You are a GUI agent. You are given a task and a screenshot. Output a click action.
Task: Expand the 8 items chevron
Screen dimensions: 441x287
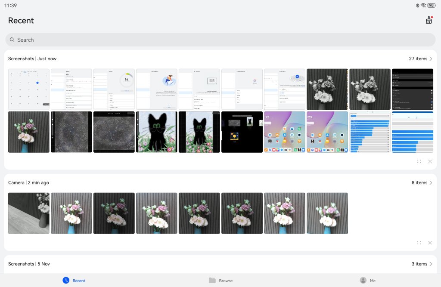[x=431, y=182]
